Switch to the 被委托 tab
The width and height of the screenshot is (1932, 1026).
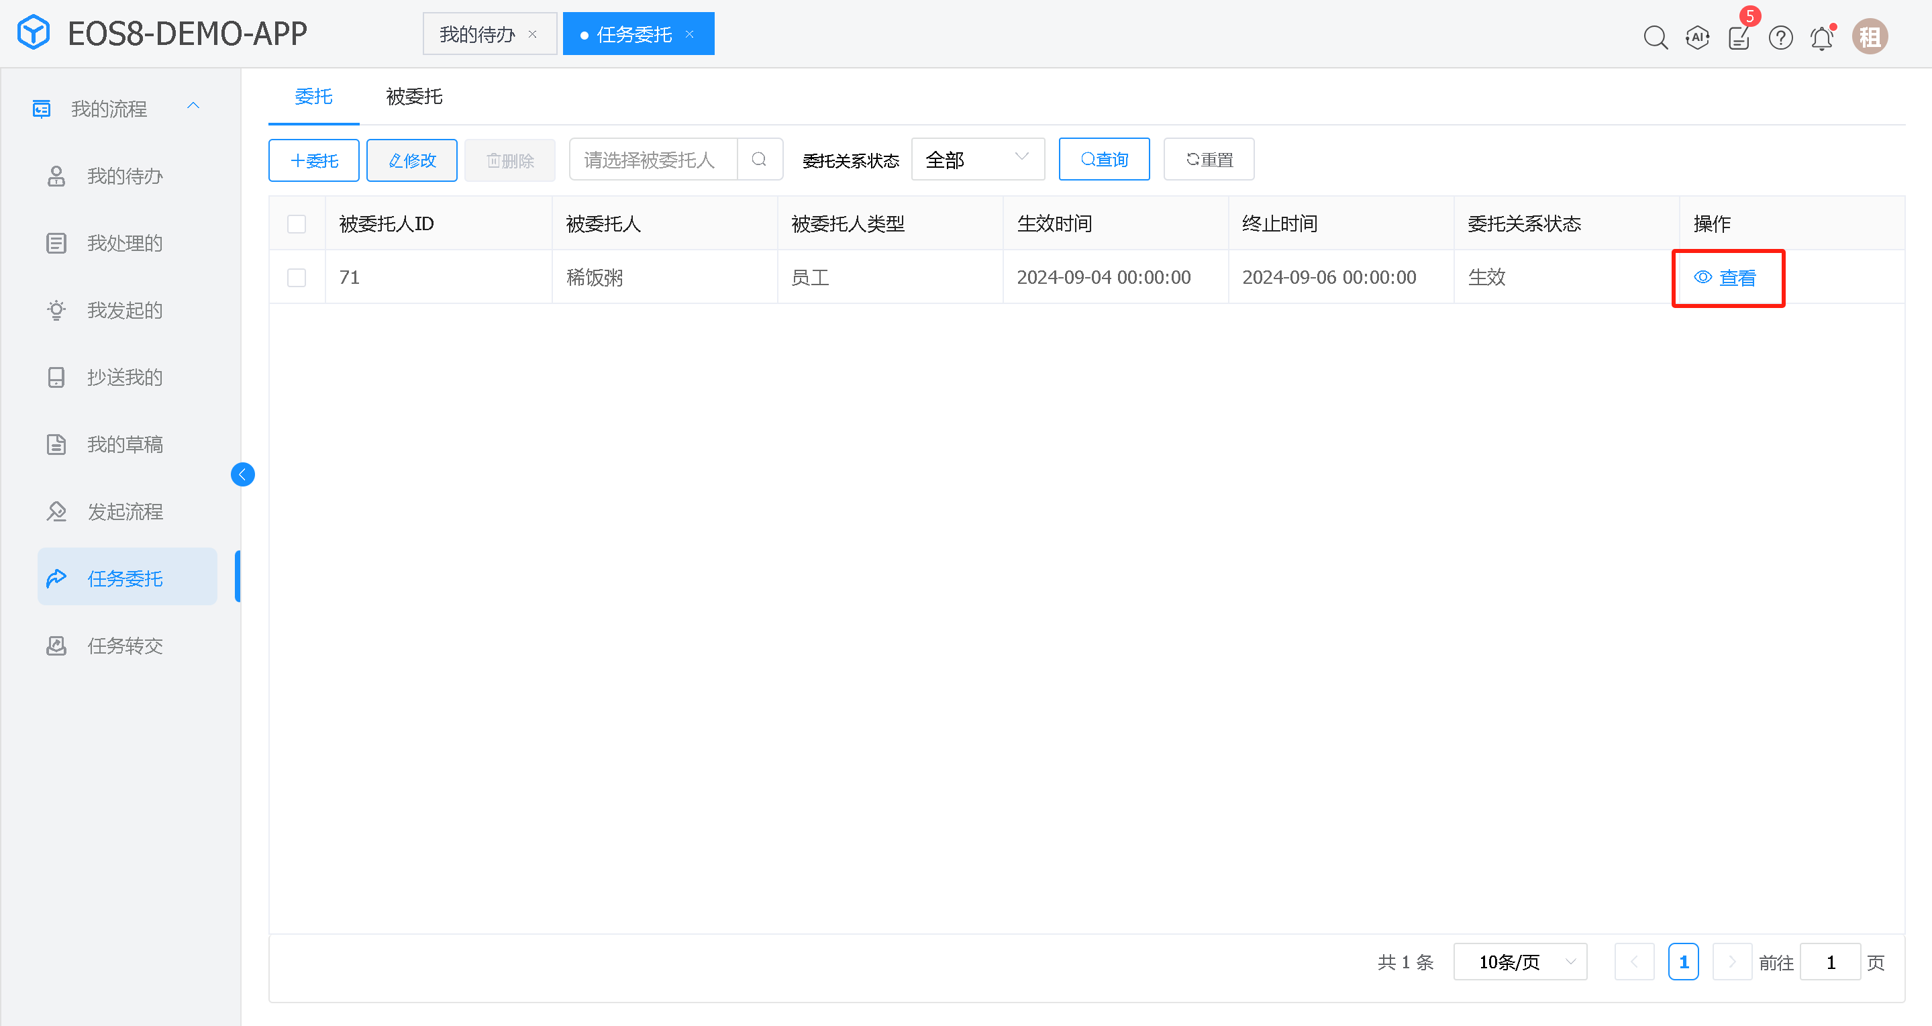click(x=414, y=96)
